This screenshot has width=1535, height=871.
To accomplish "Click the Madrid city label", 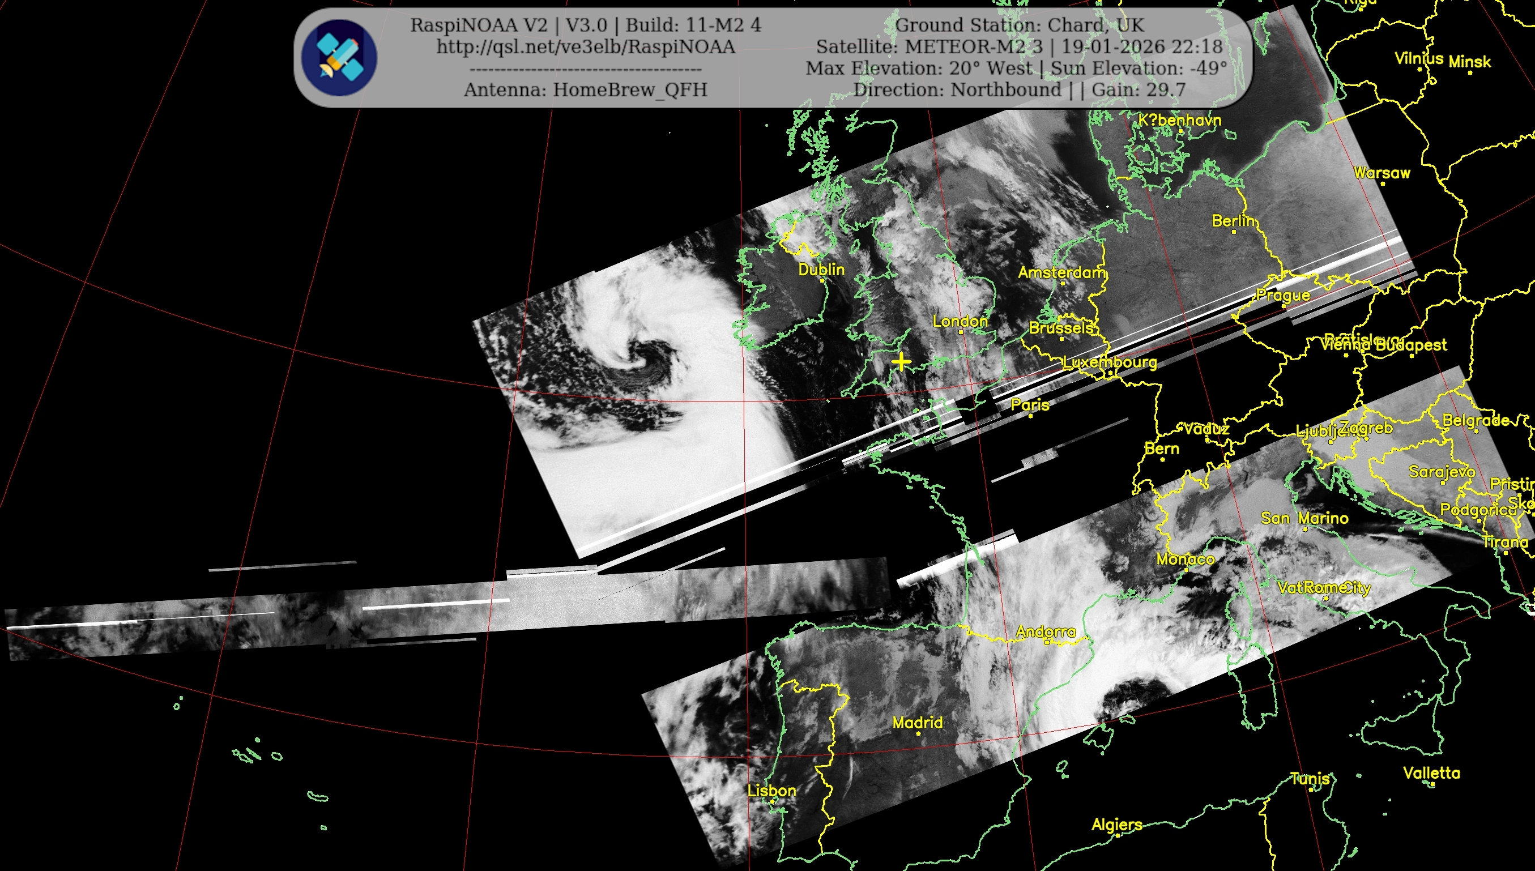I will 916,723.
